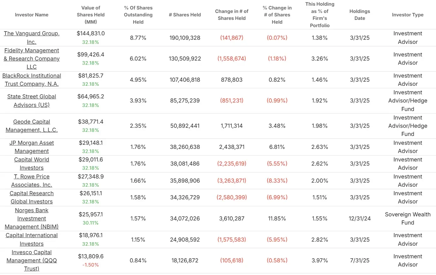Select the Sovereign Wealth Fund type cell
The image size is (436, 275).
point(408,219)
